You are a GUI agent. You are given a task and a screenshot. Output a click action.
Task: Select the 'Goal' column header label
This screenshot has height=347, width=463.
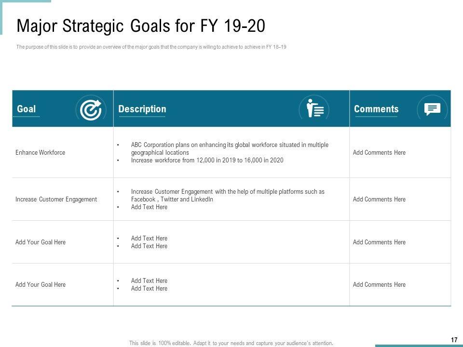coord(27,109)
